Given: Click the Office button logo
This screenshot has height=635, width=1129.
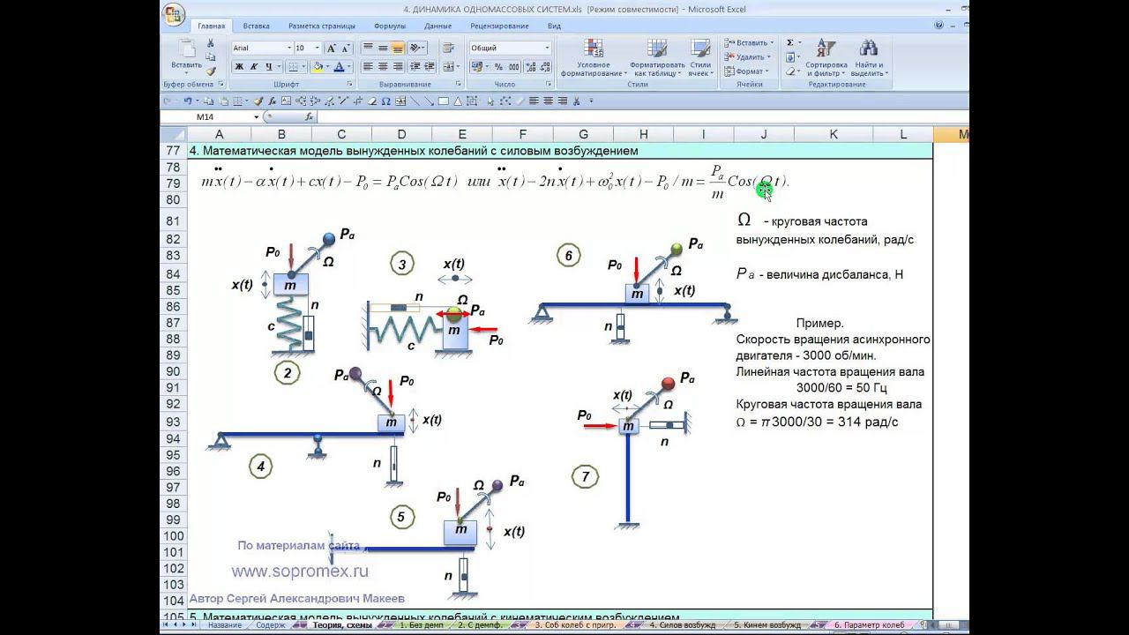Looking at the screenshot, I should point(175,14).
